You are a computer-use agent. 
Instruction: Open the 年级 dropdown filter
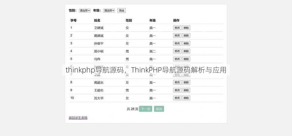[109, 11]
